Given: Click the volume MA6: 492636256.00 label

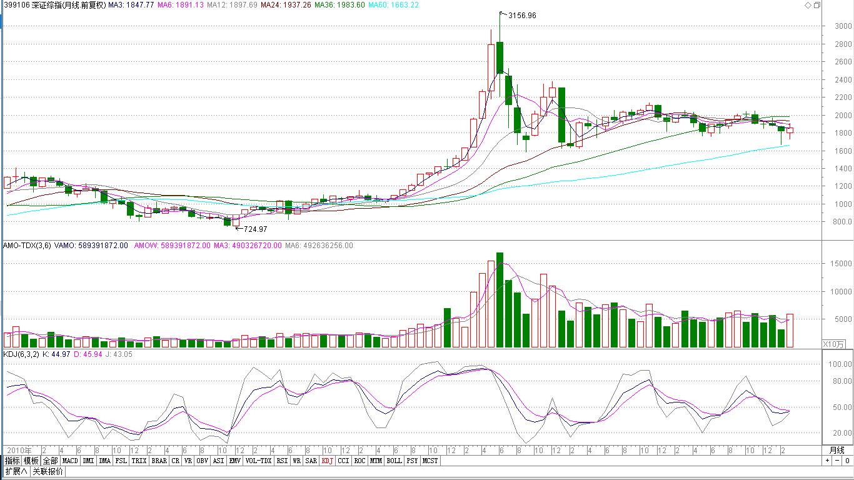Looking at the screenshot, I should coord(319,246).
